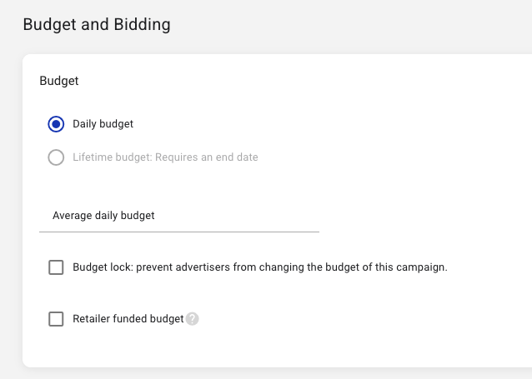Focus the Average daily budget input field

tap(179, 216)
